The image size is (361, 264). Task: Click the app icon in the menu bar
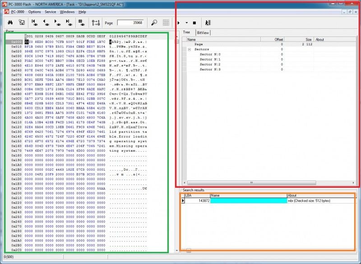[x=7, y=12]
